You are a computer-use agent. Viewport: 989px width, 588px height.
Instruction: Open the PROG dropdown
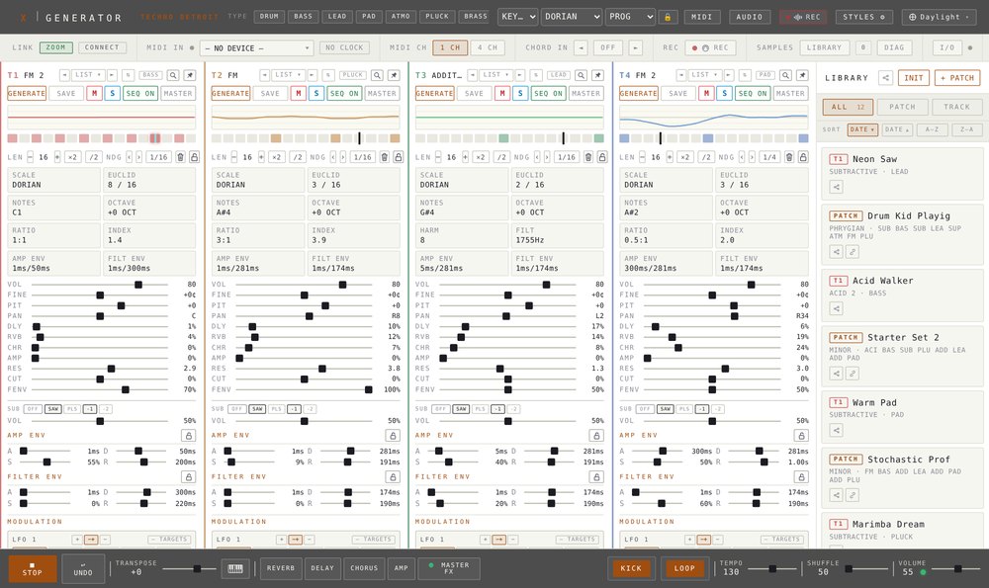[x=631, y=17]
